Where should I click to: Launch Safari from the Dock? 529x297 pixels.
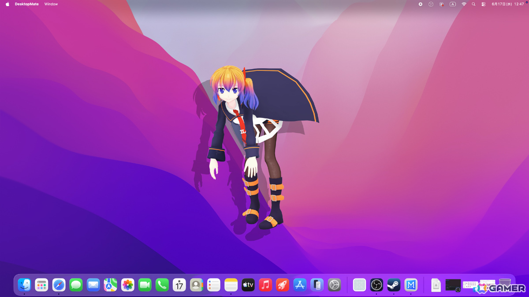pos(59,285)
